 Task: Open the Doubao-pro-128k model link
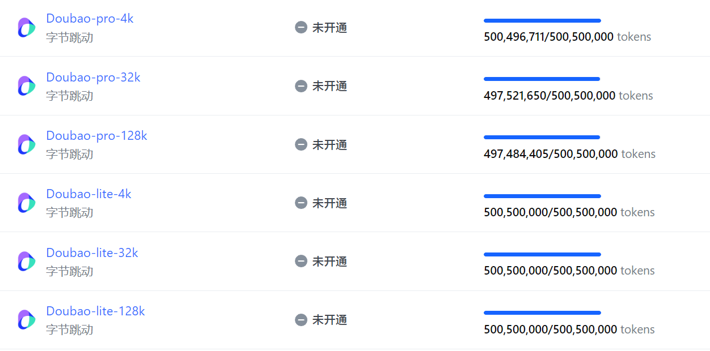click(96, 136)
